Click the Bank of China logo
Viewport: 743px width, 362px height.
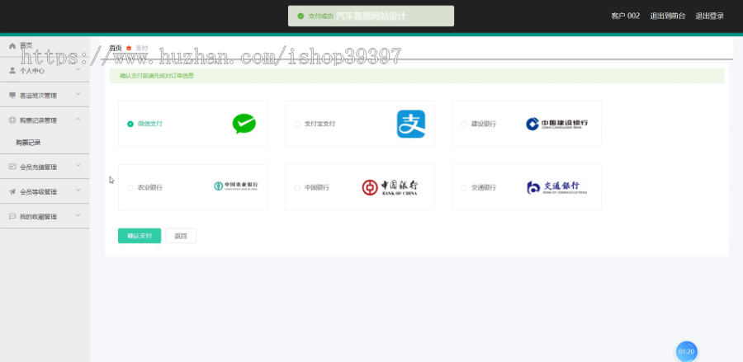tap(390, 187)
